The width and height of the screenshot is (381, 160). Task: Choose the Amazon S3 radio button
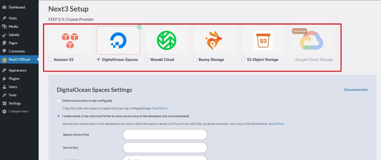coord(50,59)
